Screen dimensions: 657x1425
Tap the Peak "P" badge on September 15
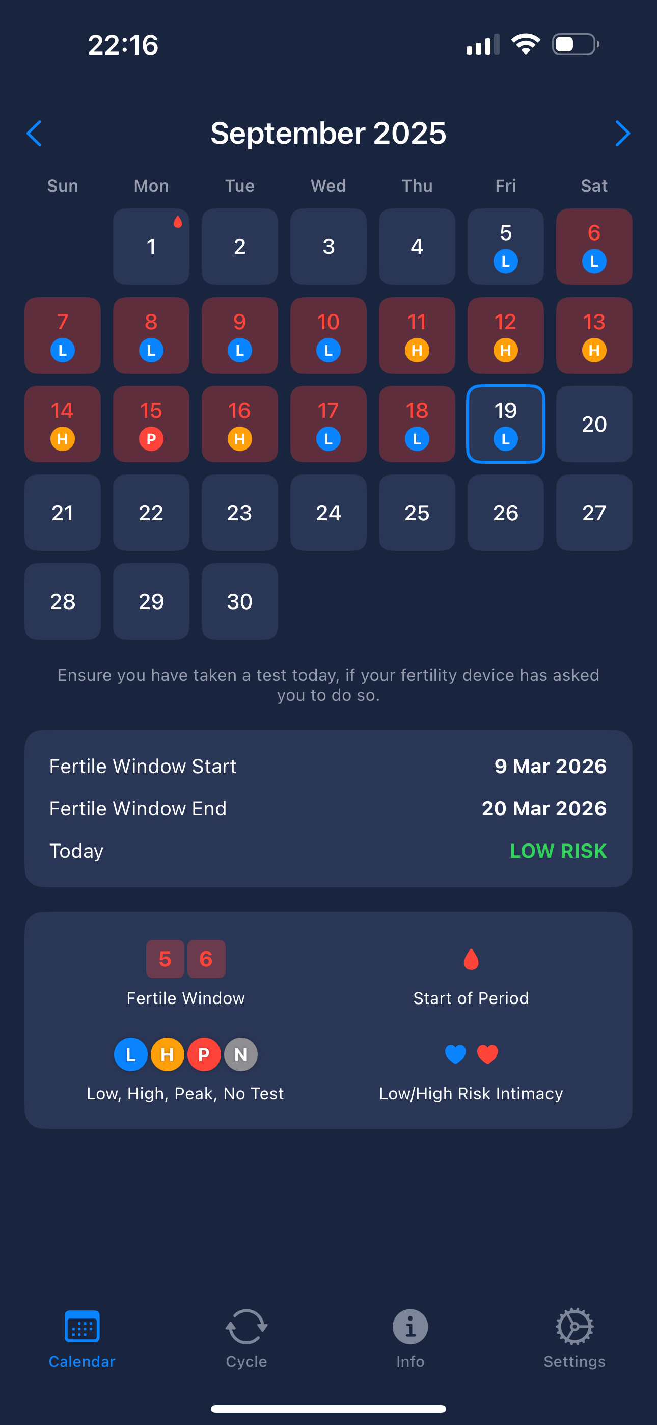point(151,439)
